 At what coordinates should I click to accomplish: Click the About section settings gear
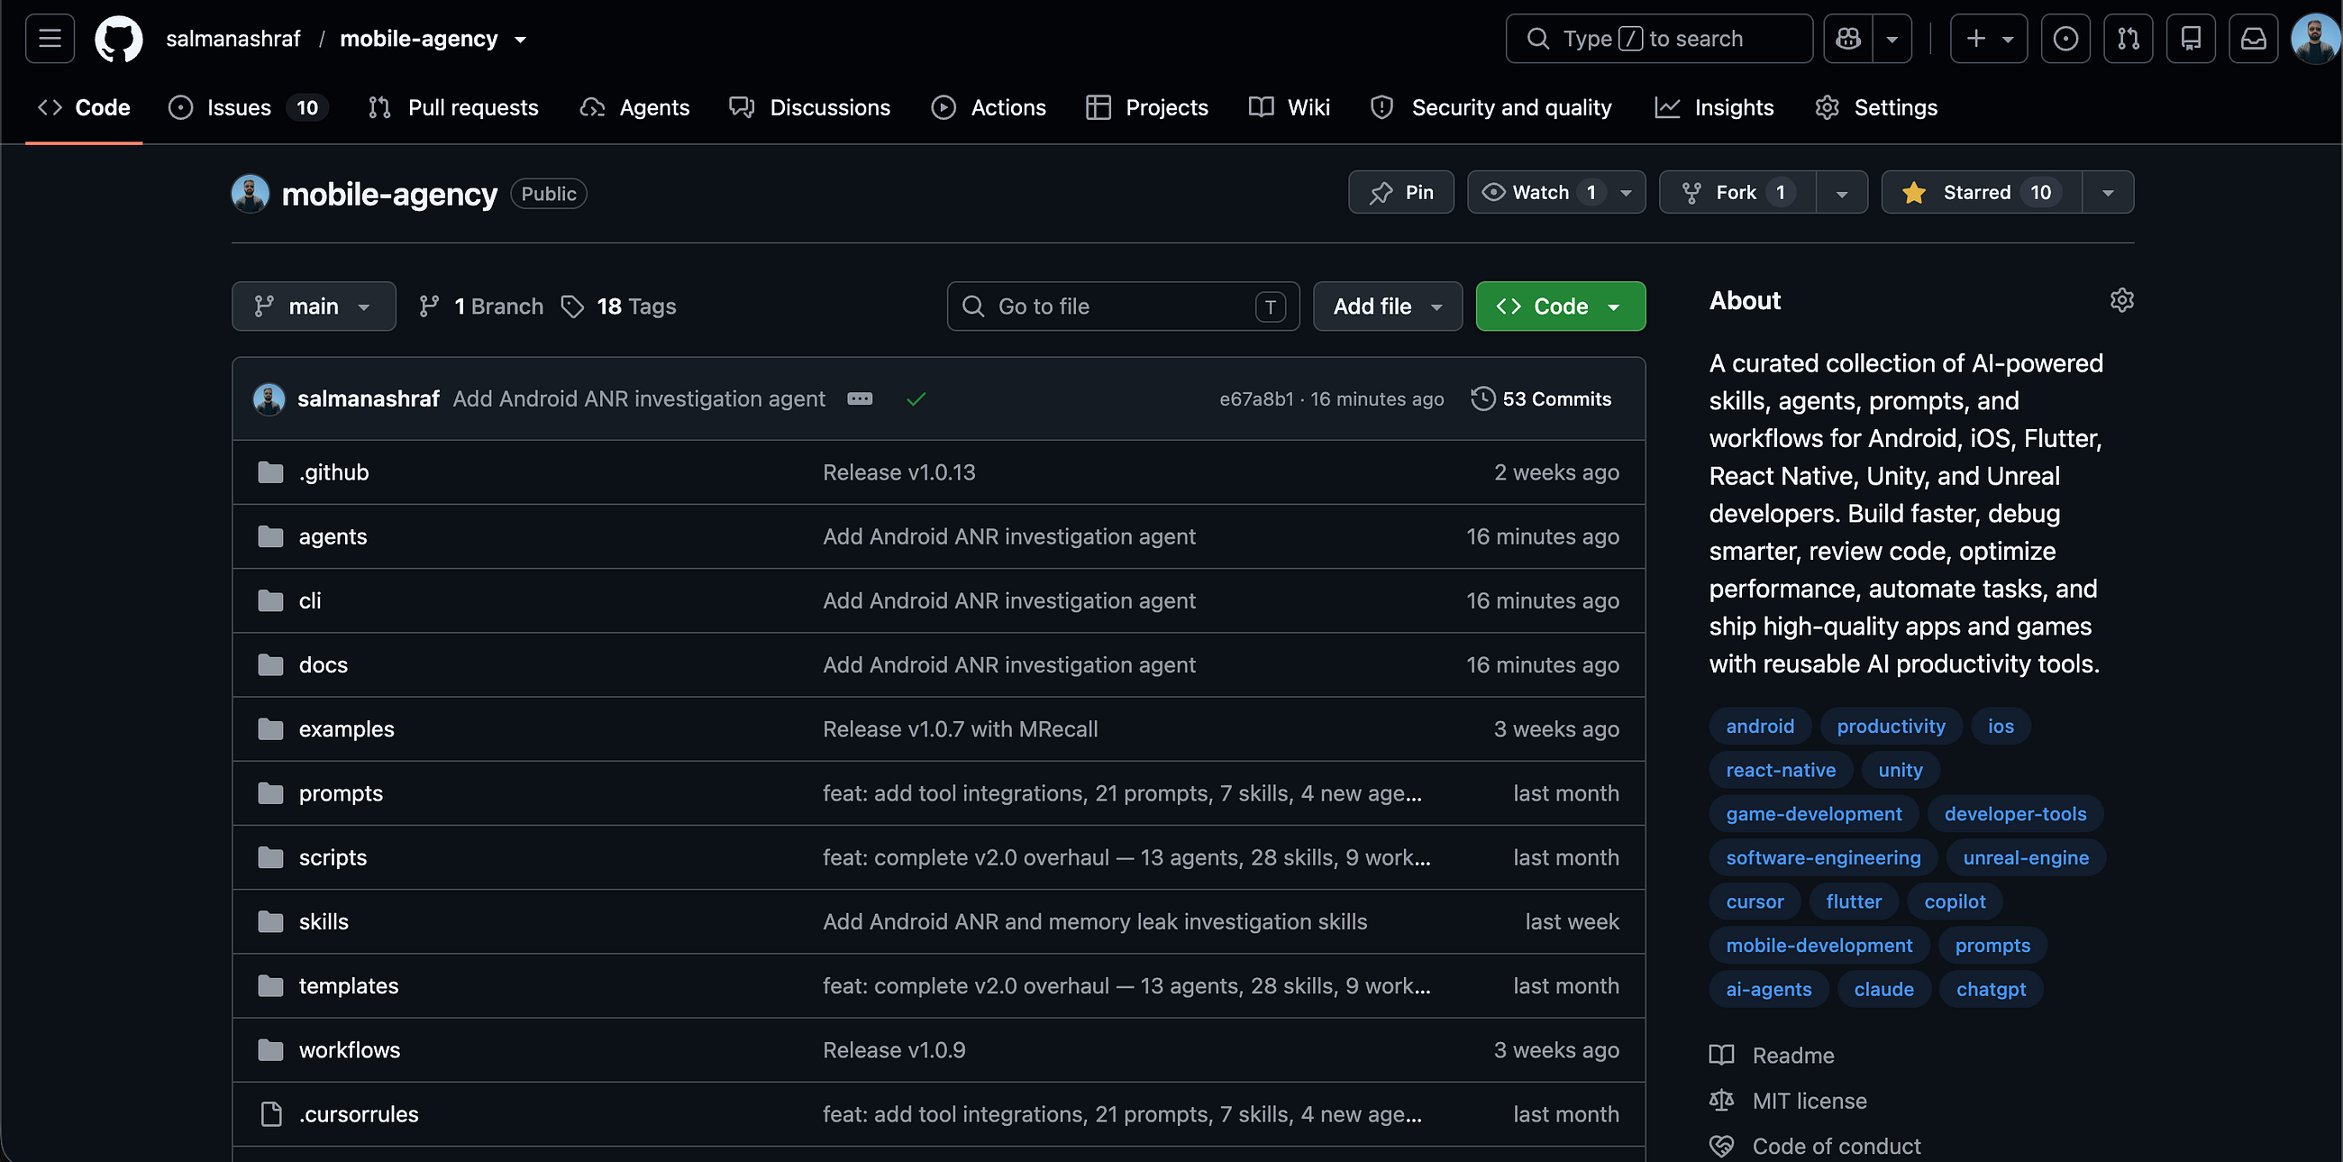(x=2122, y=300)
